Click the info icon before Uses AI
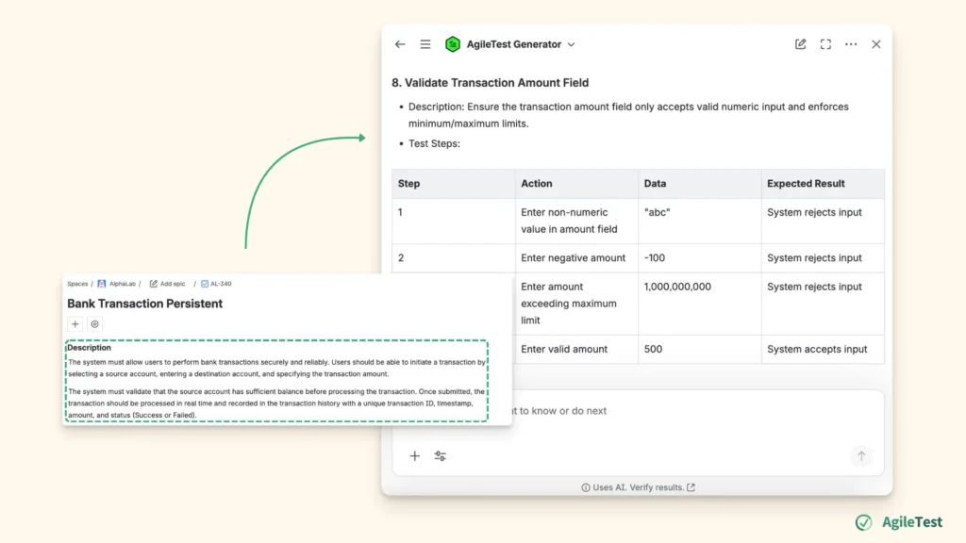This screenshot has height=543, width=966. coord(585,487)
